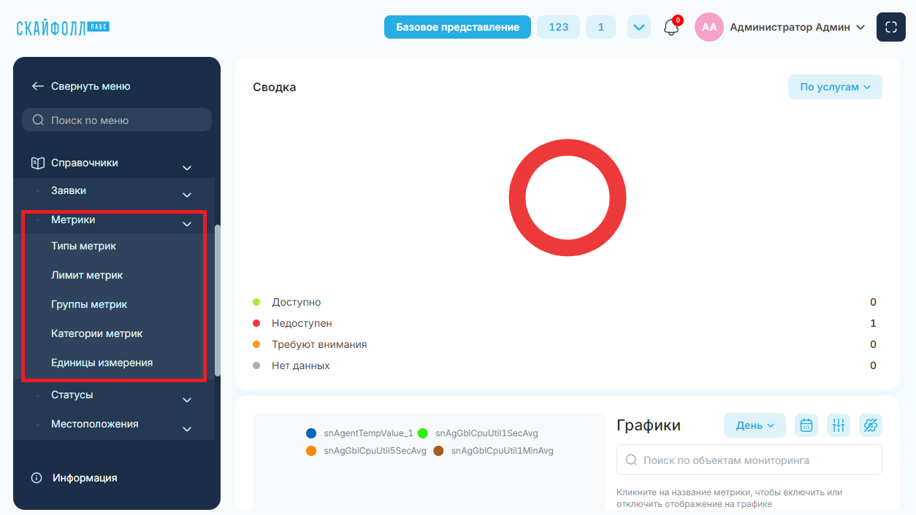
Task: Open Категории метрик menu item
Action: (x=96, y=333)
